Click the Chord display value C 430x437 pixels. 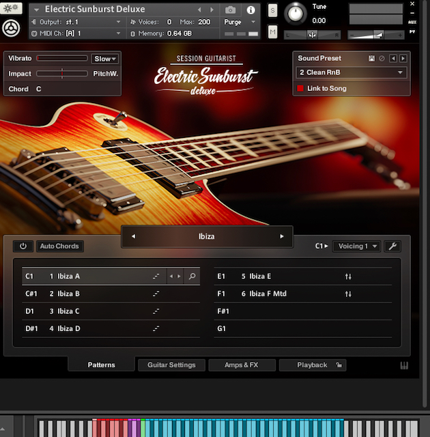39,89
